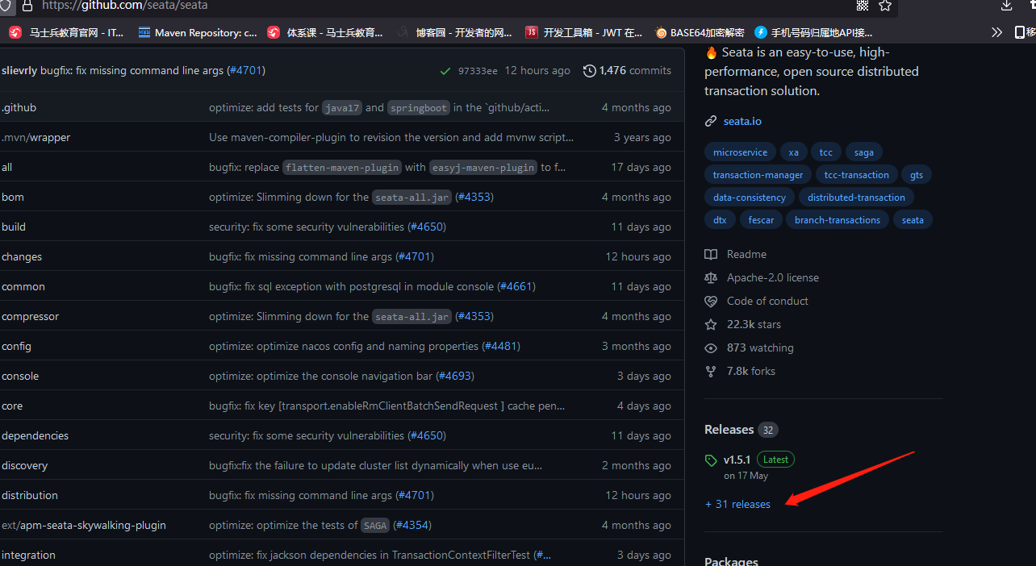Bookmark this page with the star icon

(x=885, y=6)
